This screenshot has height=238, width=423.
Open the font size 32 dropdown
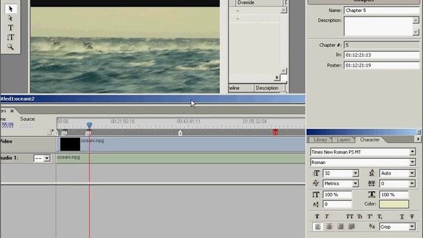356,173
